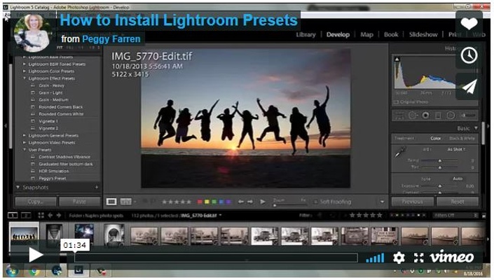Screen dimensions: 494x280
Task: Click the Copy... button
Action: [36, 202]
